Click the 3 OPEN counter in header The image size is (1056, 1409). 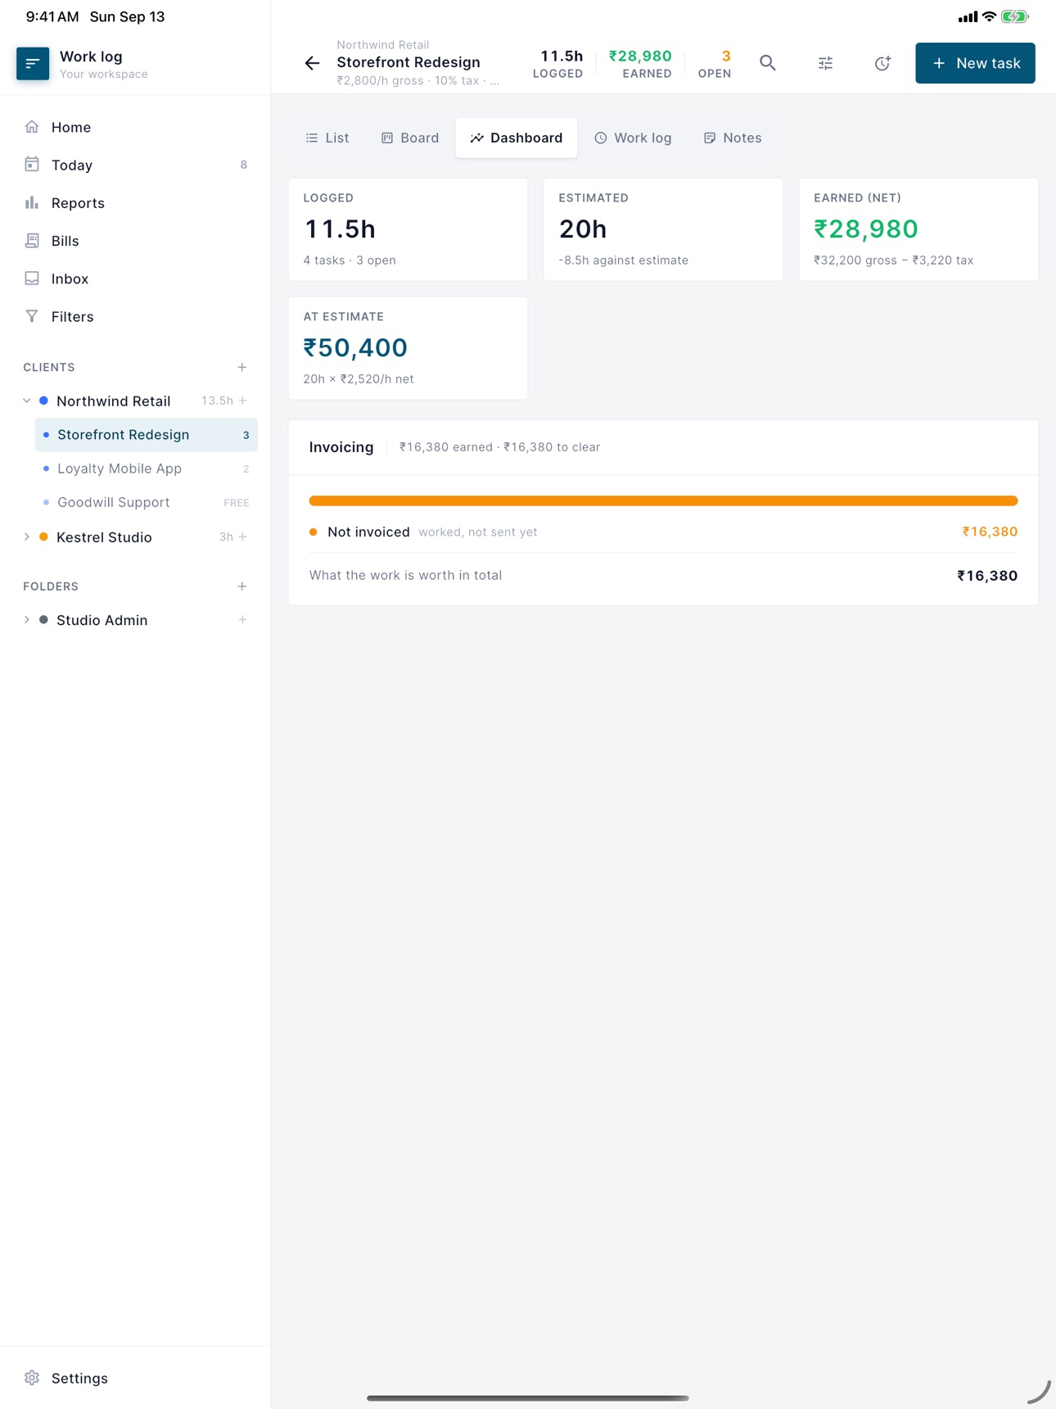[715, 63]
